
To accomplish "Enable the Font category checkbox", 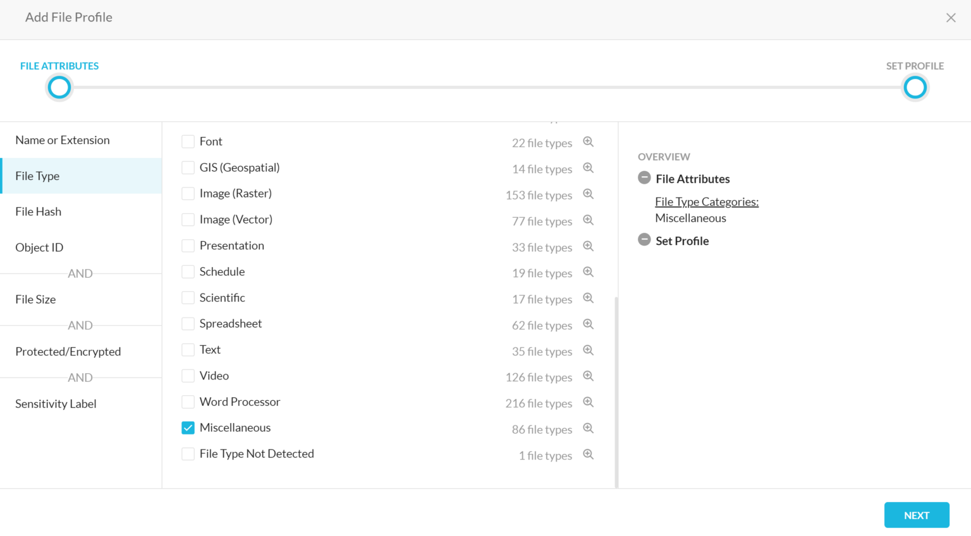I will click(188, 141).
